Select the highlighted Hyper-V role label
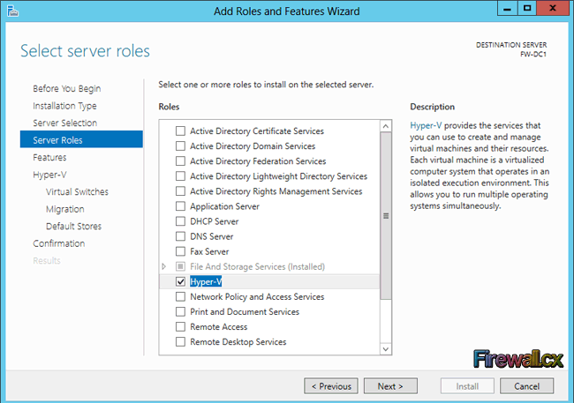Screen dimensions: 574x403 point(206,281)
